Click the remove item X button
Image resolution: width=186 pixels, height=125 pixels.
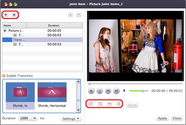pos(14,15)
